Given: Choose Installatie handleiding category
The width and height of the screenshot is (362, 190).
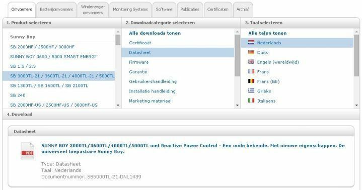Looking at the screenshot, I should coord(152,91).
